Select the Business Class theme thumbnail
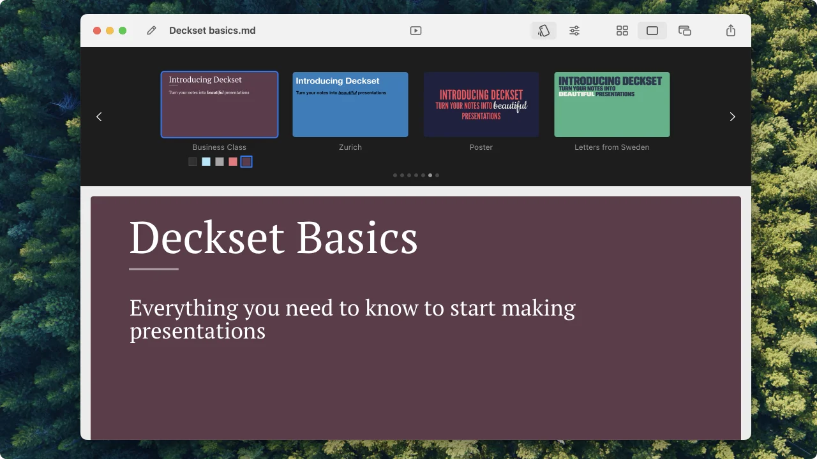 pyautogui.click(x=220, y=105)
